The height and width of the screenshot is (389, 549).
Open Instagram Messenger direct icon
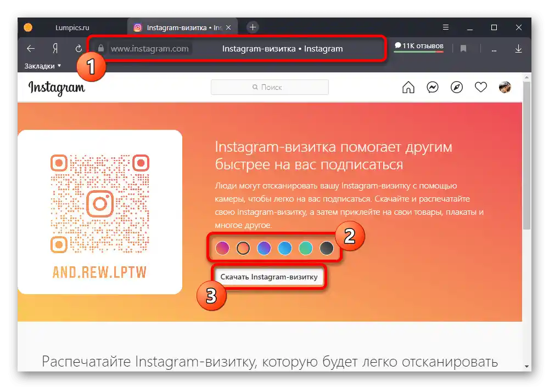[433, 87]
